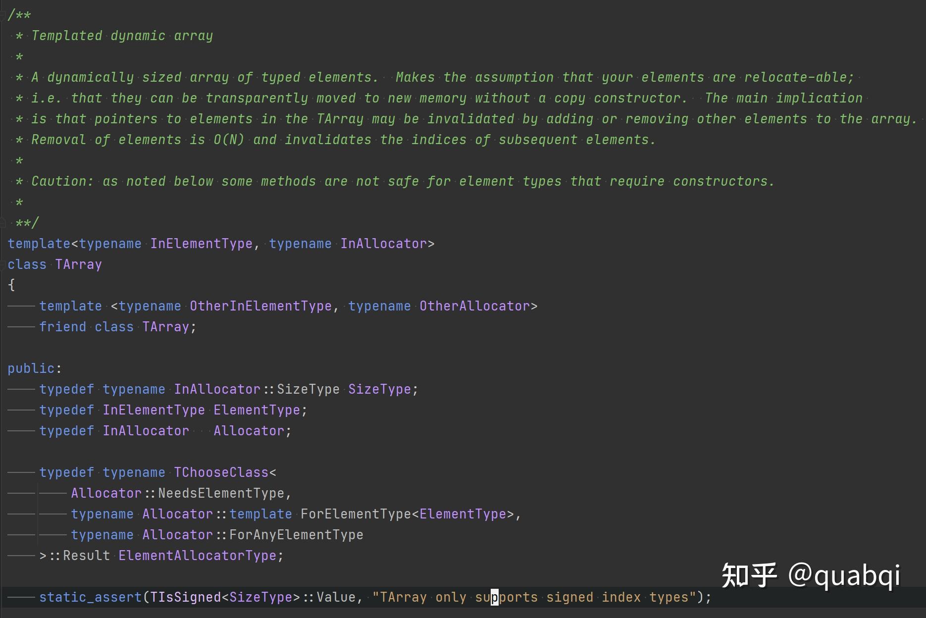Click the TChooseClass identifier

click(221, 472)
